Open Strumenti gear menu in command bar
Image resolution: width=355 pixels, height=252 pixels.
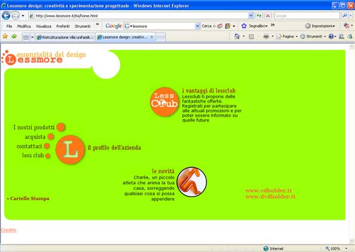313,36
